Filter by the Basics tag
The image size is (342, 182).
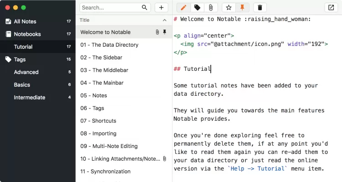point(38,85)
